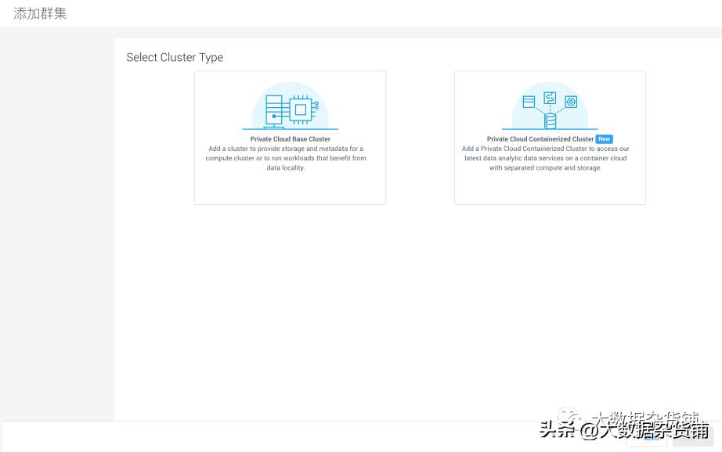722x452 pixels.
Task: Choose the Base Cluster card for data locality workloads
Action: tap(290, 137)
